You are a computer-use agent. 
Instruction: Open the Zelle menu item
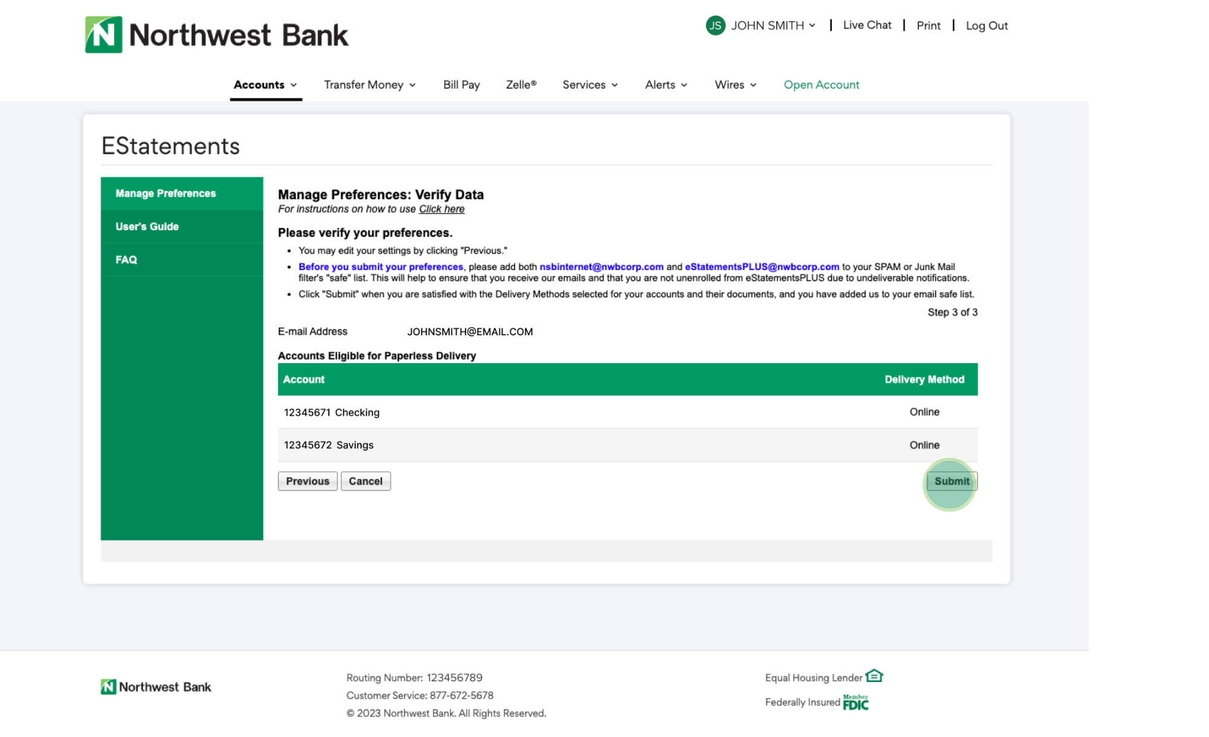[521, 85]
